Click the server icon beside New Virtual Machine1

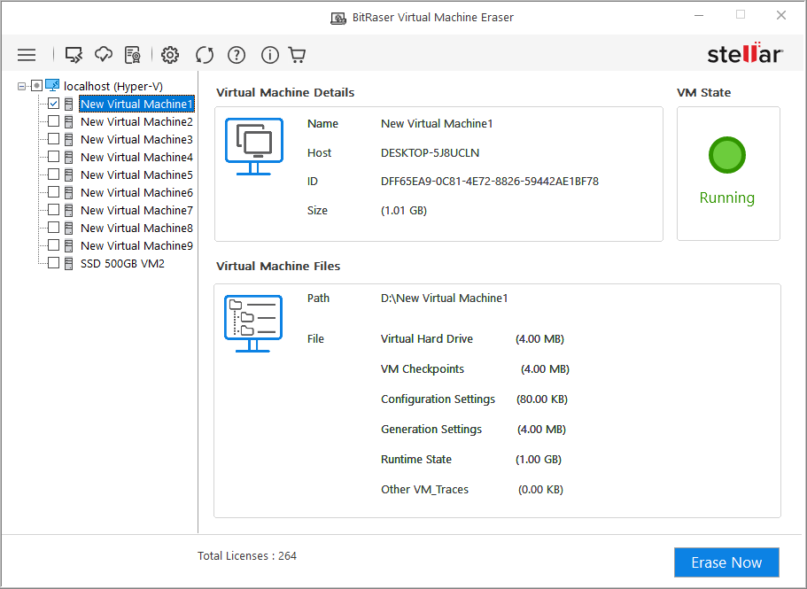pos(68,105)
